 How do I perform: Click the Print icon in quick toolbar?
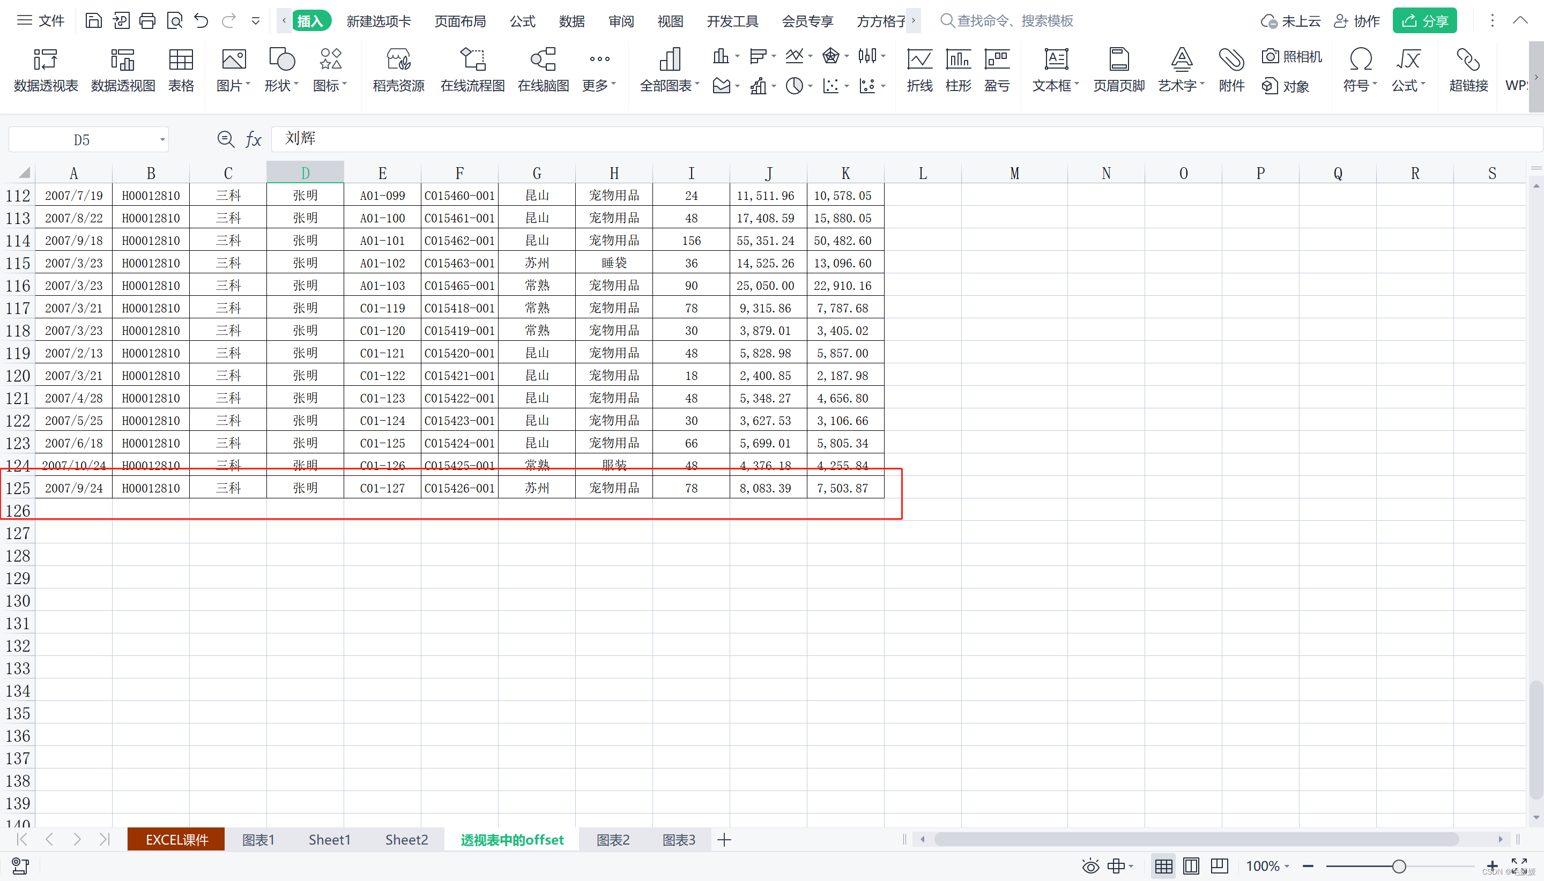147,21
